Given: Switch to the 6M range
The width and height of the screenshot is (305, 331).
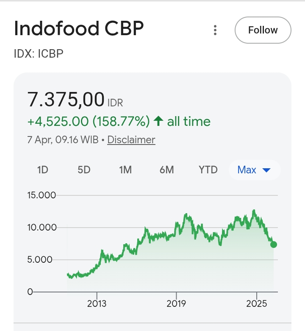Looking at the screenshot, I should pyautogui.click(x=167, y=170).
